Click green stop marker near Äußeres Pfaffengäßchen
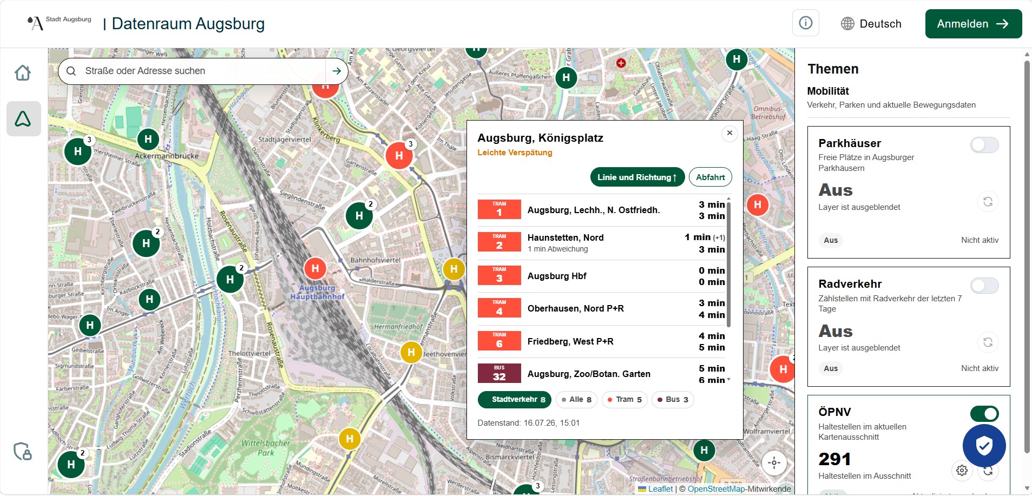The height and width of the screenshot is (496, 1032). click(x=566, y=77)
